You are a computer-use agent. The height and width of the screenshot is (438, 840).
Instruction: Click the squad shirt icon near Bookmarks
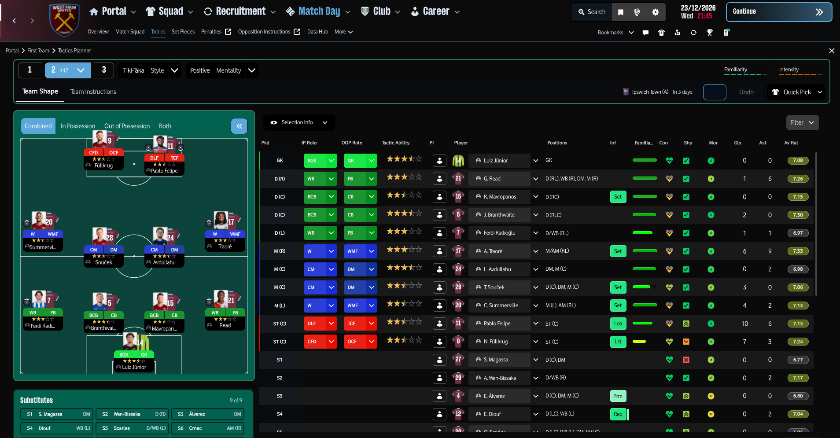(661, 33)
